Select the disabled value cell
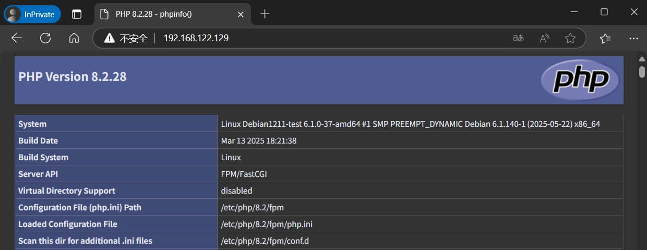This screenshot has width=647, height=250. pos(421,191)
